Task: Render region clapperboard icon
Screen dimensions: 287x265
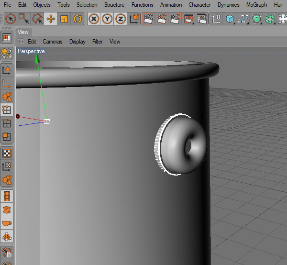Action: [x=175, y=19]
